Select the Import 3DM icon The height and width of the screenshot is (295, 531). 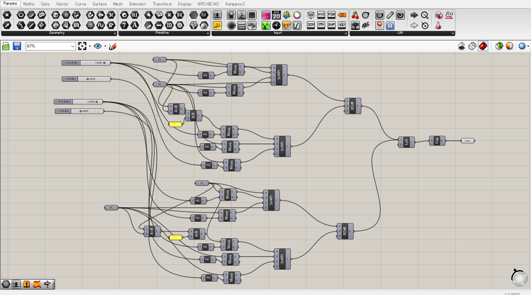311,25
